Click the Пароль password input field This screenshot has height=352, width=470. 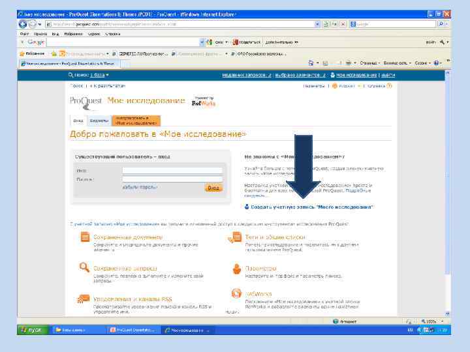coord(172,179)
